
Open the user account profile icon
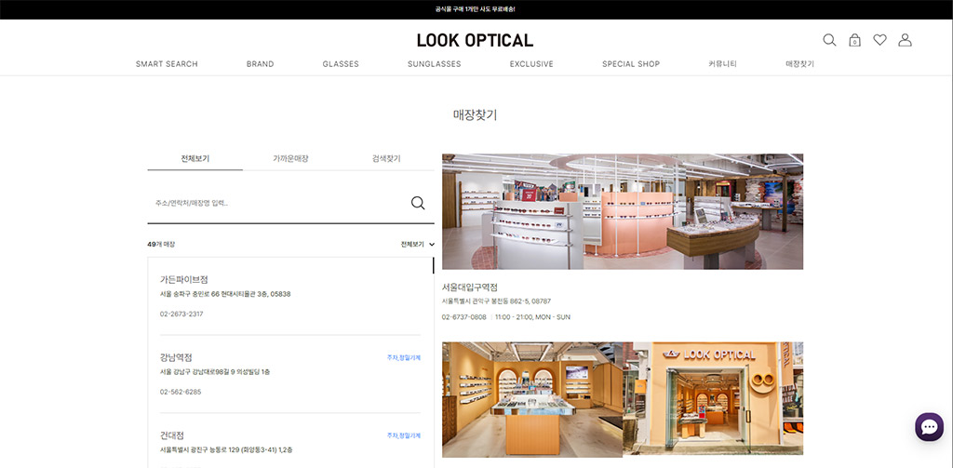coord(905,40)
